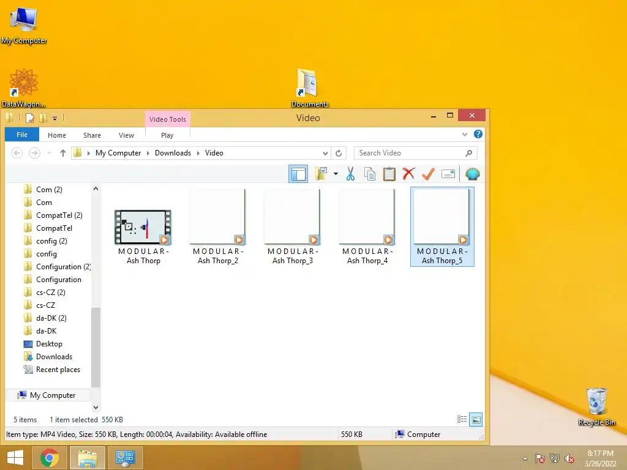Switch to the Share ribbon tab
Viewport: 627px width, 470px height.
[x=92, y=135]
